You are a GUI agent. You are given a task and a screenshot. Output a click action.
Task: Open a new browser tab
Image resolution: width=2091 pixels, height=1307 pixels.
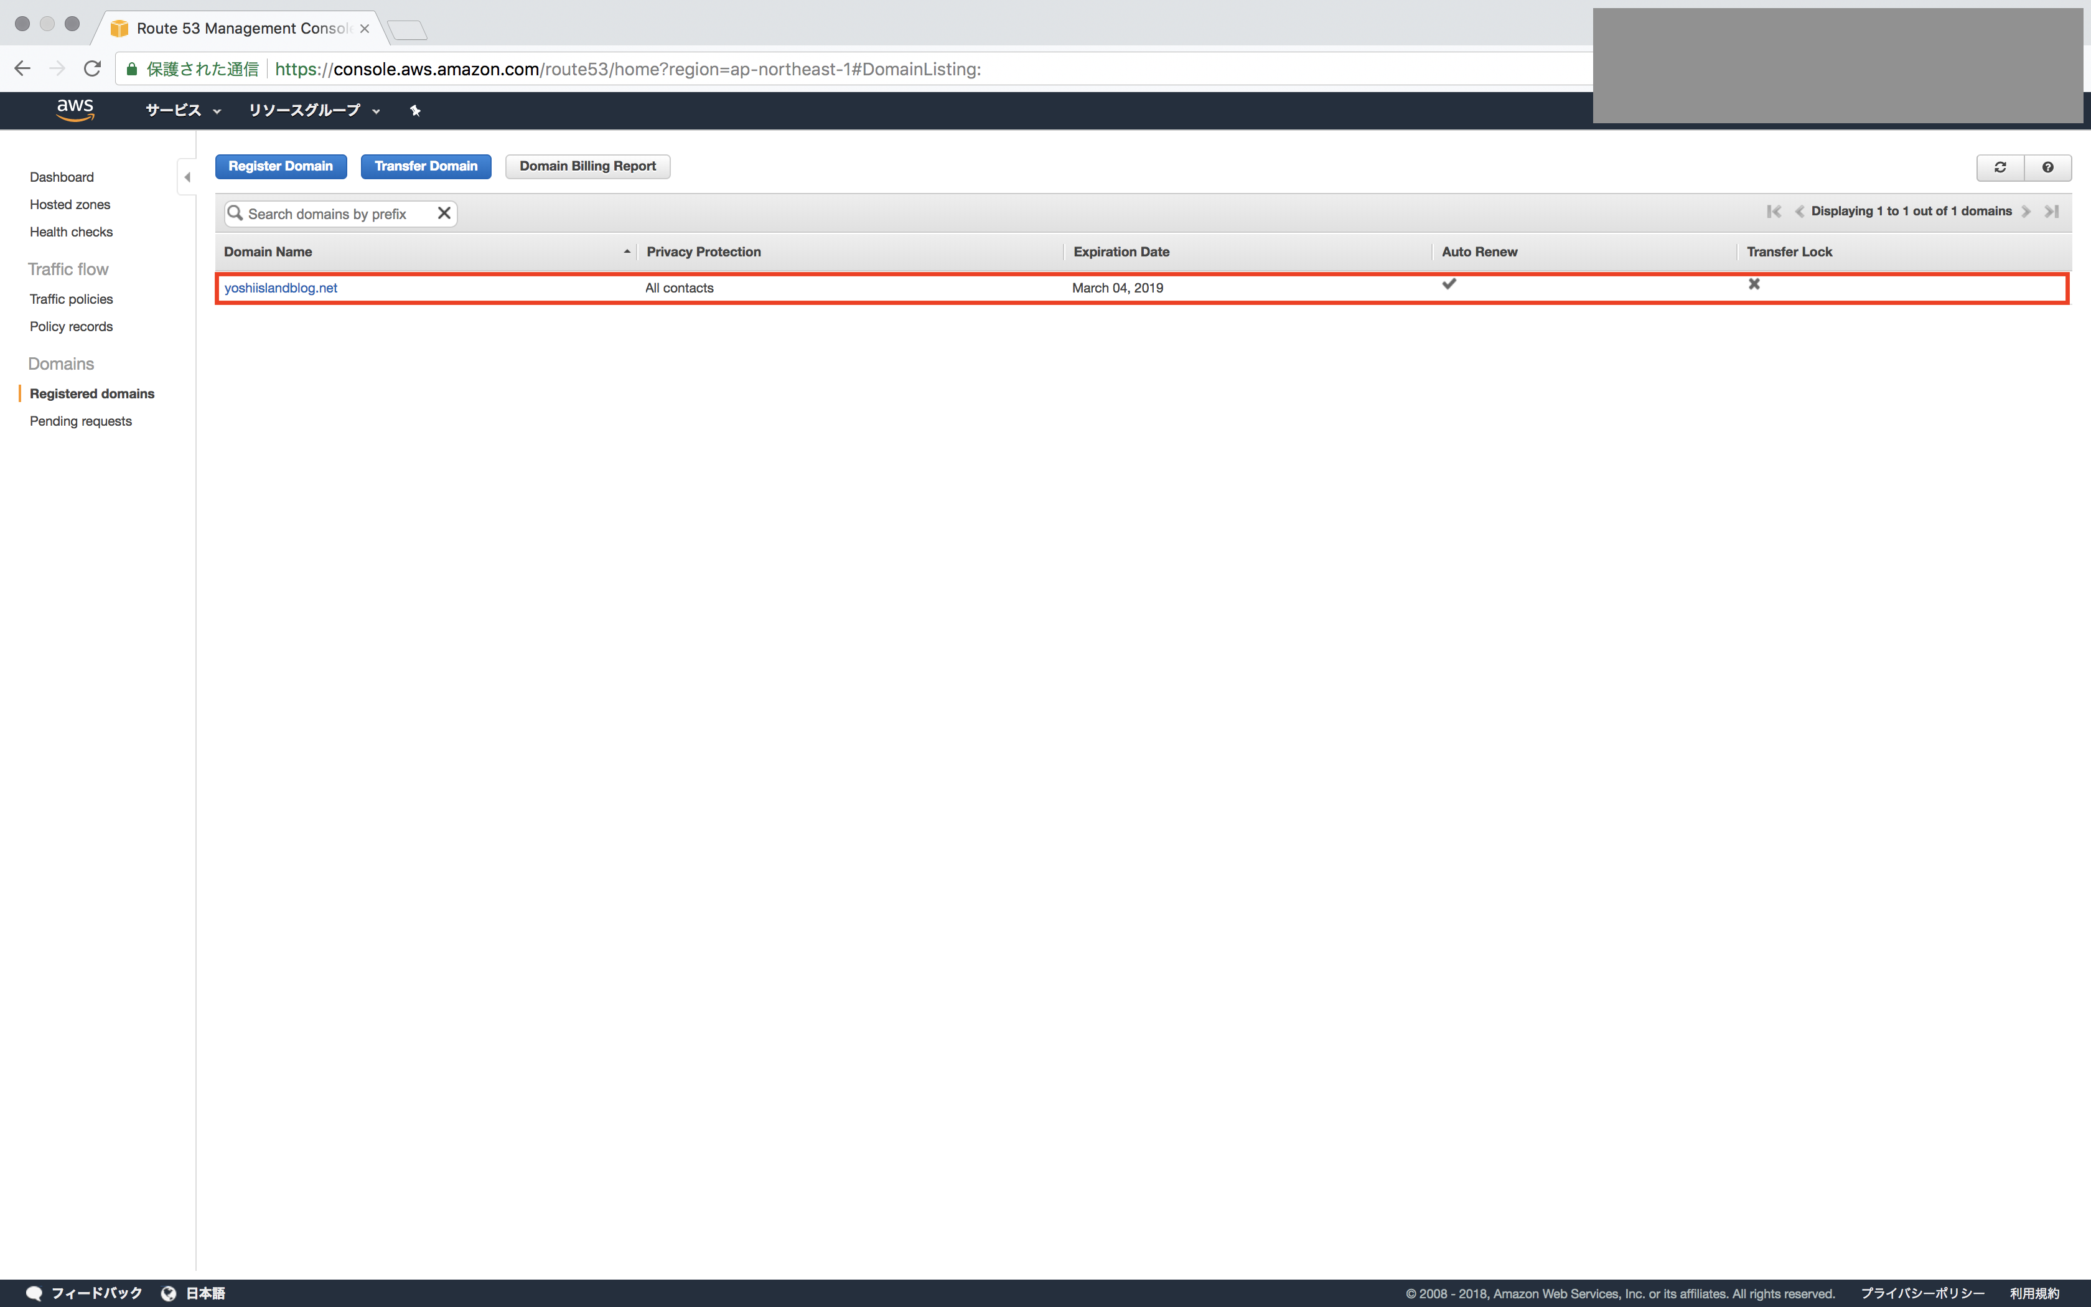pos(407,30)
